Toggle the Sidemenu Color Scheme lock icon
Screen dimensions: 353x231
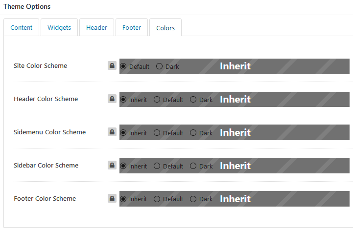pos(112,132)
